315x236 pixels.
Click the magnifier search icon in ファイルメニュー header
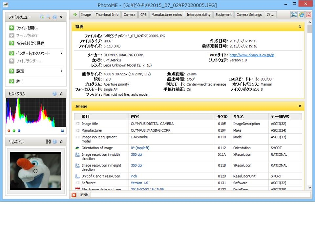[48, 17]
